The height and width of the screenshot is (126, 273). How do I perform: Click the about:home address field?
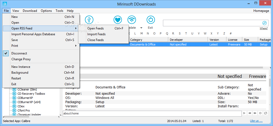tap(152, 114)
